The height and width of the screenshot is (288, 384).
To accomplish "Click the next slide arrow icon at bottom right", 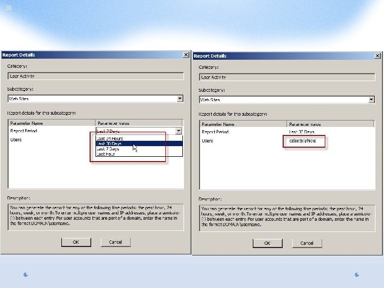I will (357, 275).
